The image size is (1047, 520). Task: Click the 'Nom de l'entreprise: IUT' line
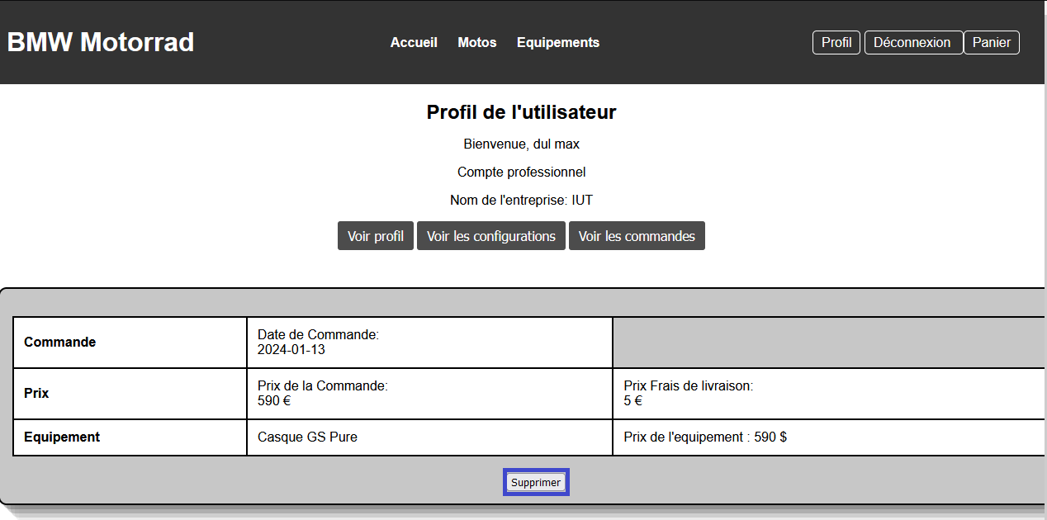point(521,201)
